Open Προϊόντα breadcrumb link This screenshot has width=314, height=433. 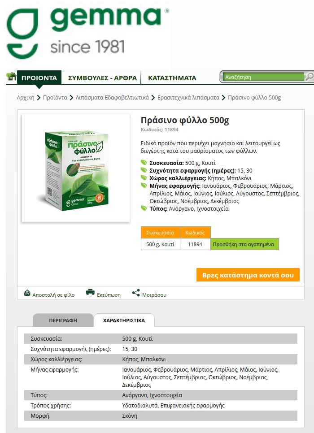point(55,97)
